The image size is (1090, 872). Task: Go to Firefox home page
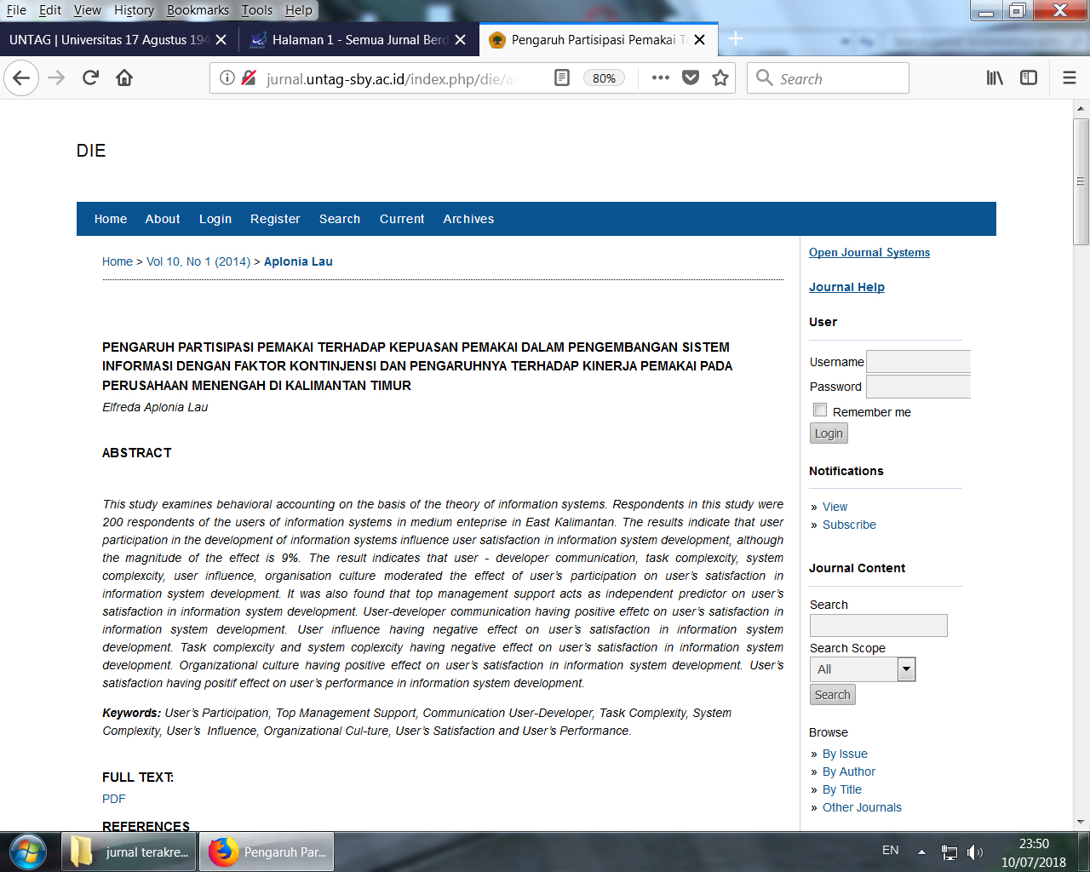pyautogui.click(x=124, y=78)
